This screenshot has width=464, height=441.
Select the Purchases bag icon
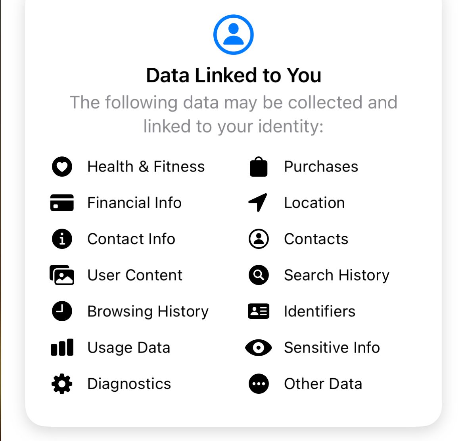[258, 167]
